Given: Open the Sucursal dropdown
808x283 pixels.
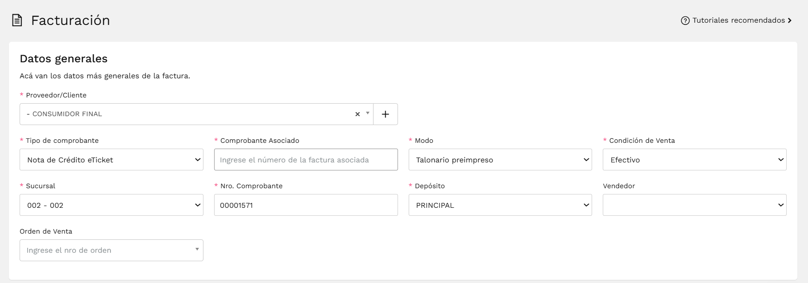Looking at the screenshot, I should (111, 205).
